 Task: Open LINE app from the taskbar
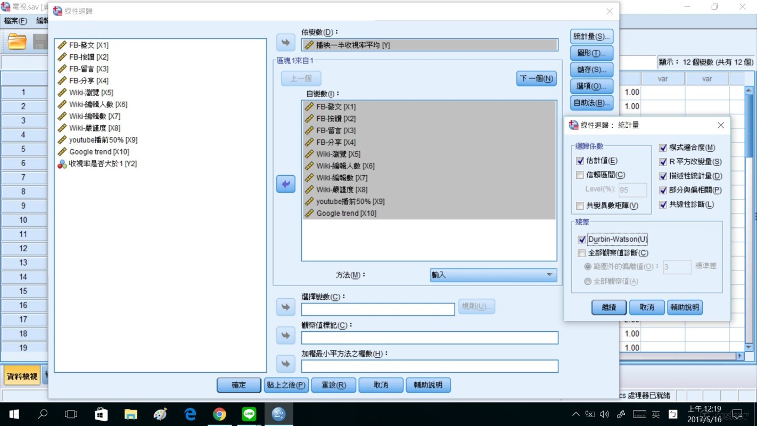[x=249, y=414]
